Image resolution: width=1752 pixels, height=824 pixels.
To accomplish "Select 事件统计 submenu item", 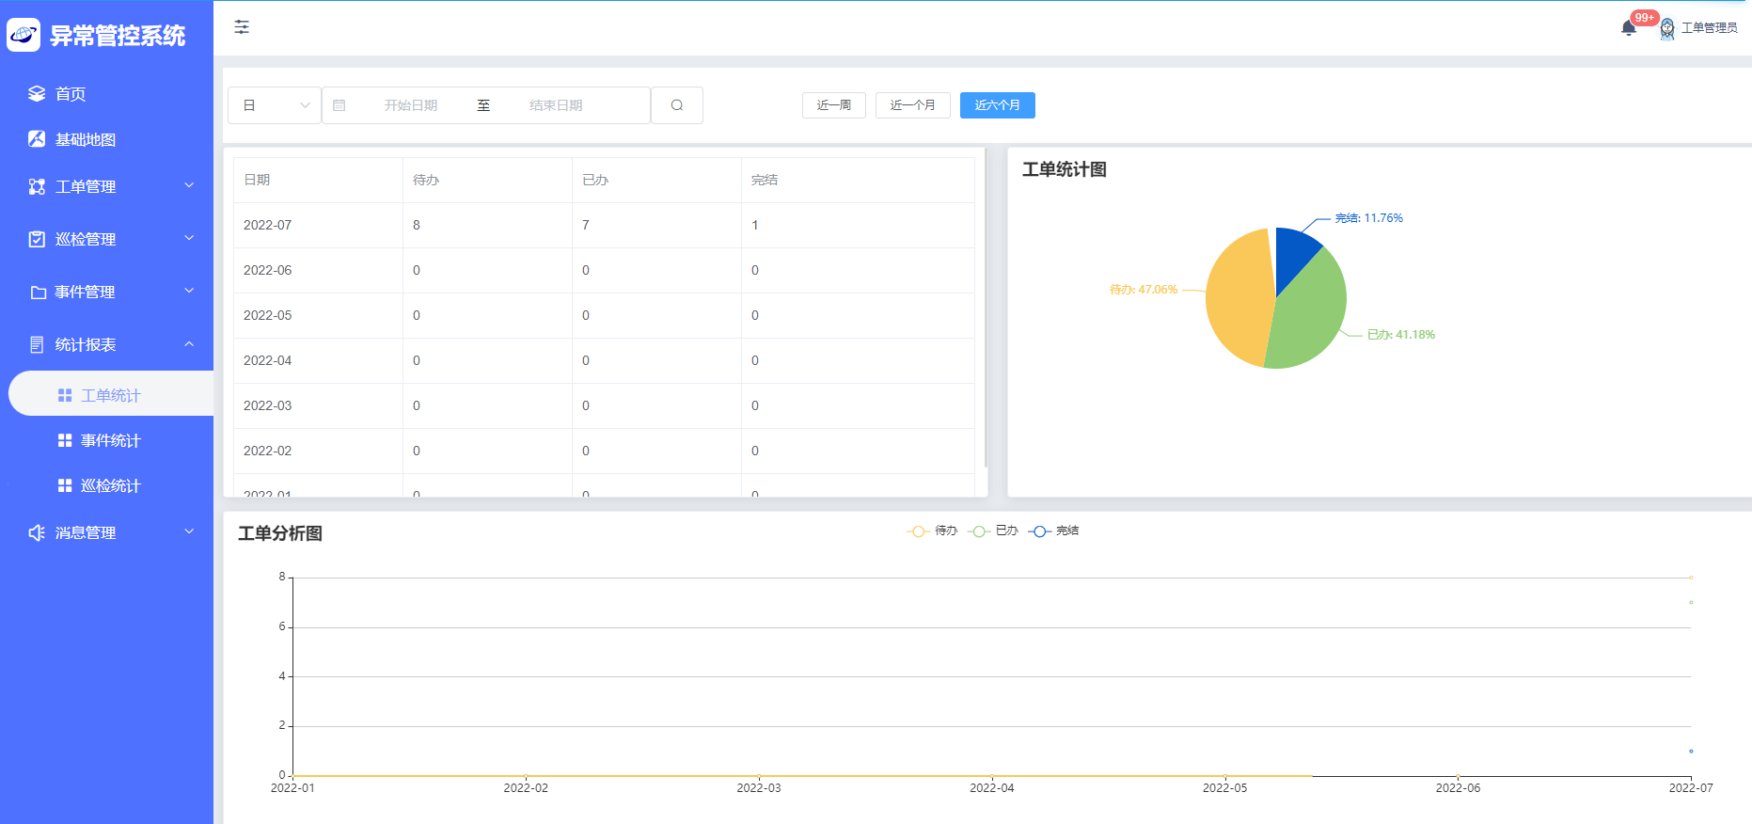I will click(106, 440).
